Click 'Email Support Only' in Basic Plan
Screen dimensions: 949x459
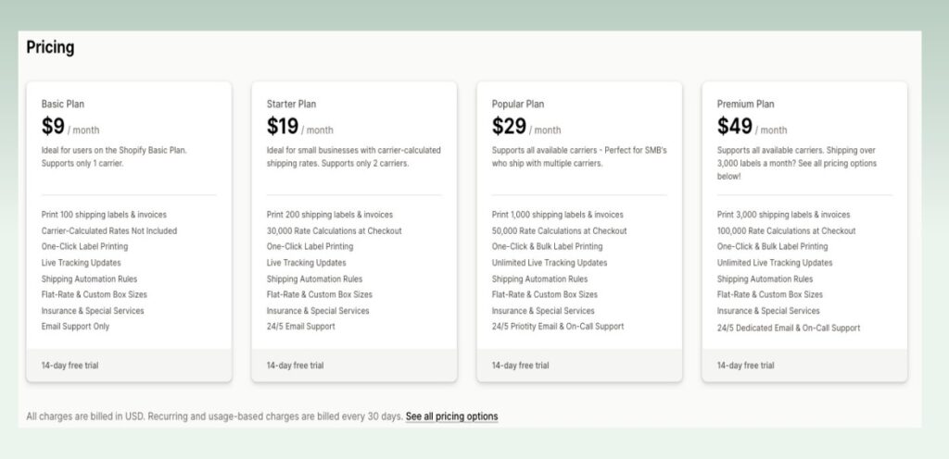tap(76, 327)
